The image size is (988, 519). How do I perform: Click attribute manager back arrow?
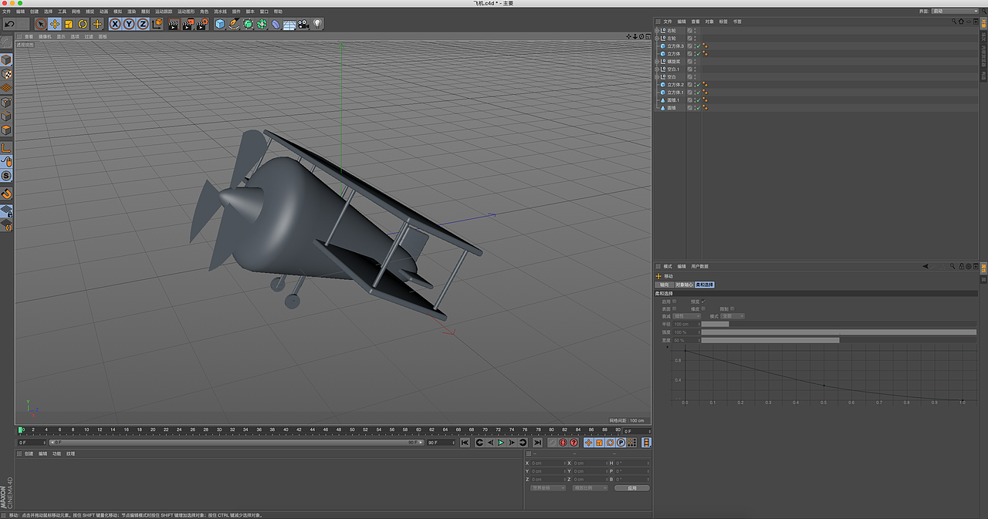click(x=925, y=266)
